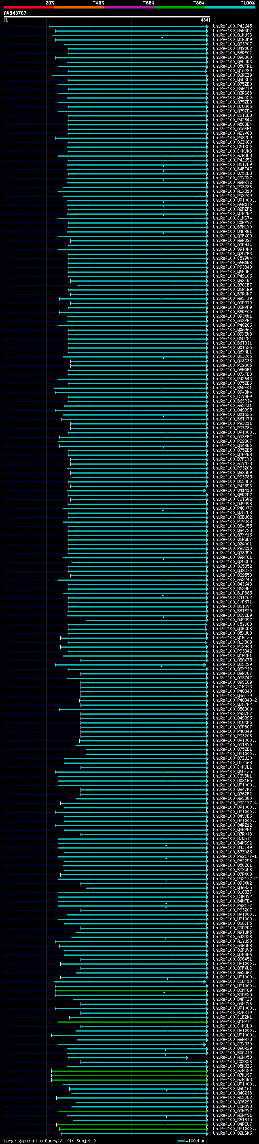259x1144 pixels.
Task: Open hit UniRef100_A6N053
Action: pos(232,1057)
